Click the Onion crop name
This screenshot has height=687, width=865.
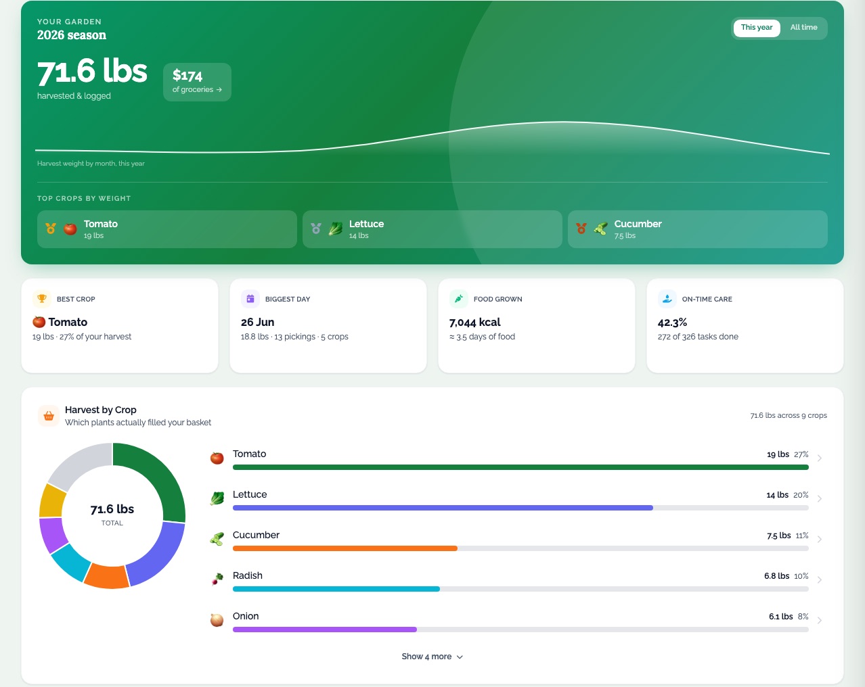click(246, 616)
